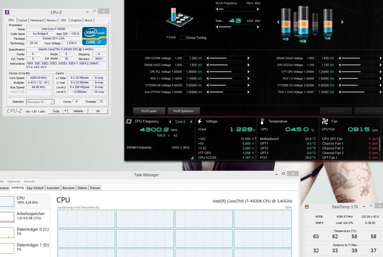Click the DRAM CHAB Voltage input field
The width and height of the screenshot is (383, 257).
pyautogui.click(x=323, y=58)
